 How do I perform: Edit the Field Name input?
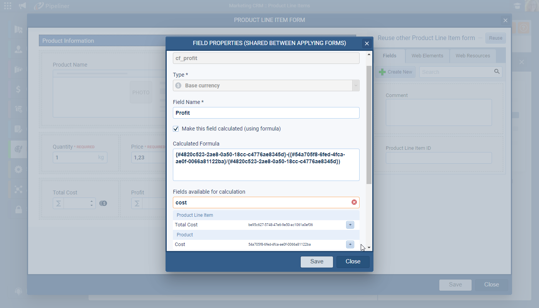(x=266, y=113)
